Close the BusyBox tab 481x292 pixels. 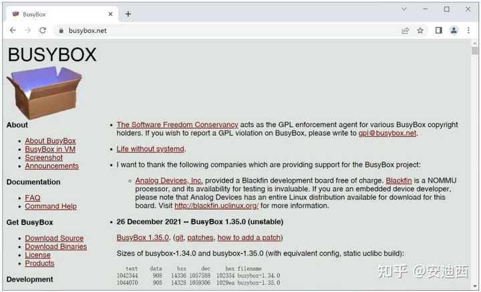[110, 14]
